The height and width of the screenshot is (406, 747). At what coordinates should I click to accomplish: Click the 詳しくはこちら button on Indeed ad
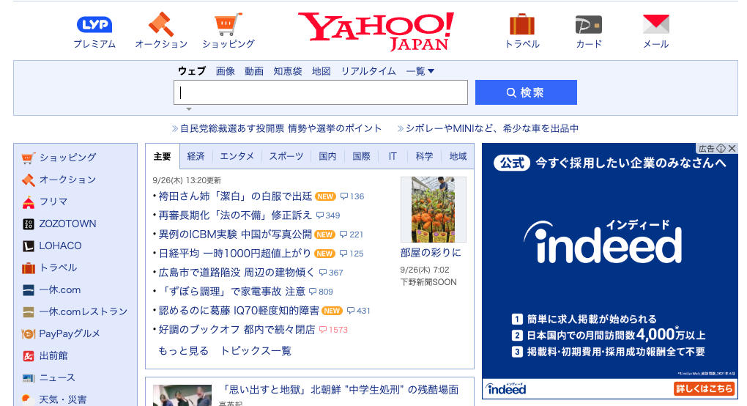click(x=704, y=388)
